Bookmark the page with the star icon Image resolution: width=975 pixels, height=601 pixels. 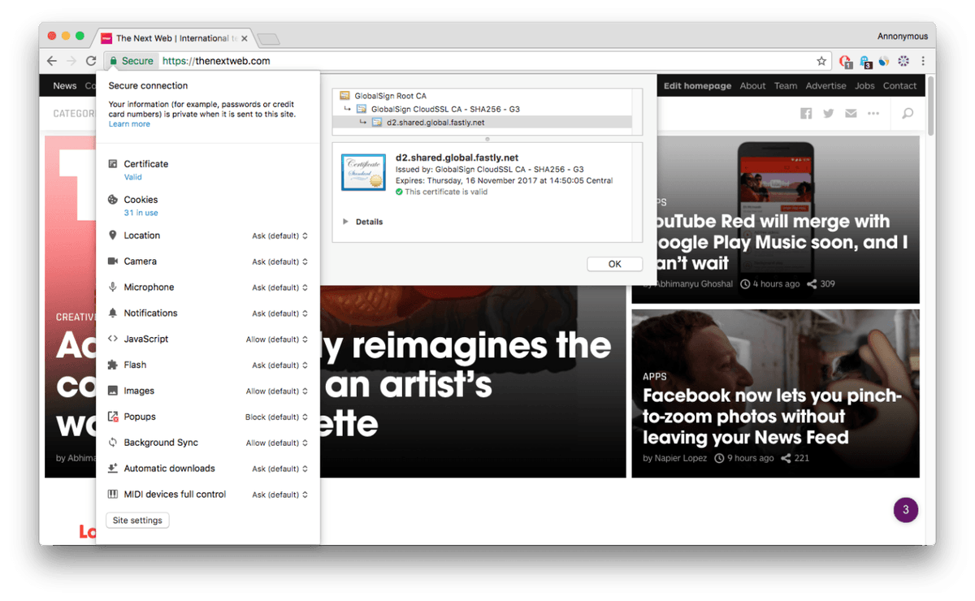coord(821,61)
